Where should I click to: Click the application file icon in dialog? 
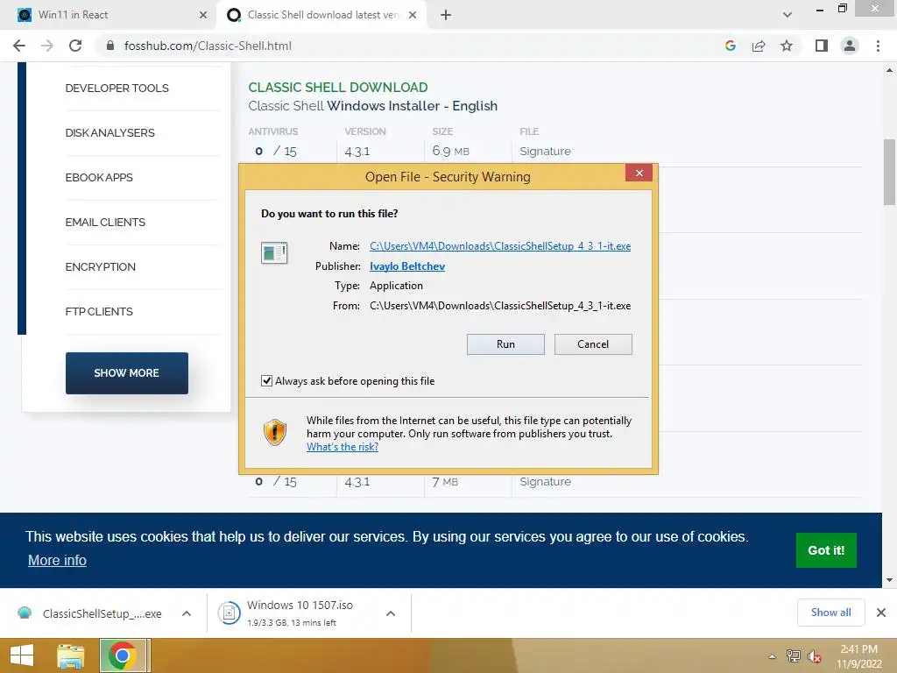(x=274, y=252)
